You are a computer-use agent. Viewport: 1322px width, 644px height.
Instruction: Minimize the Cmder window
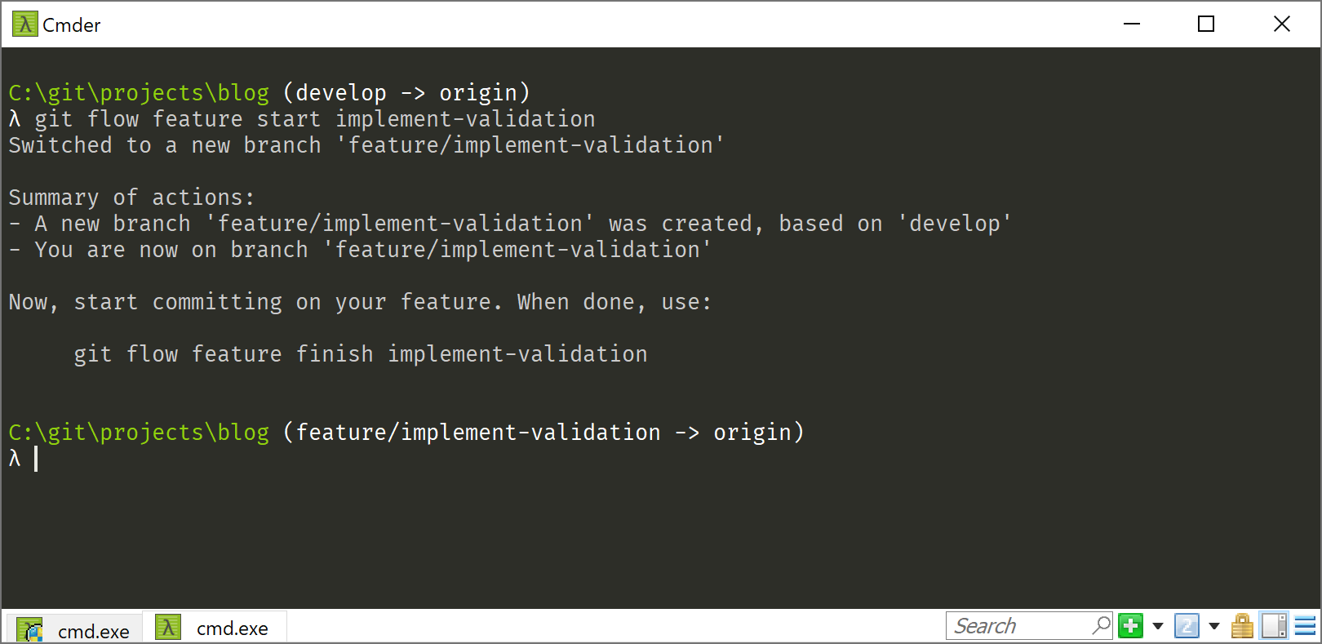click(1132, 24)
